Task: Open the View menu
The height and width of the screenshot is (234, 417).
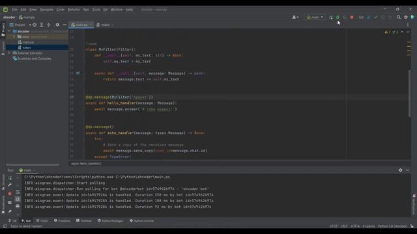Action: click(33, 10)
